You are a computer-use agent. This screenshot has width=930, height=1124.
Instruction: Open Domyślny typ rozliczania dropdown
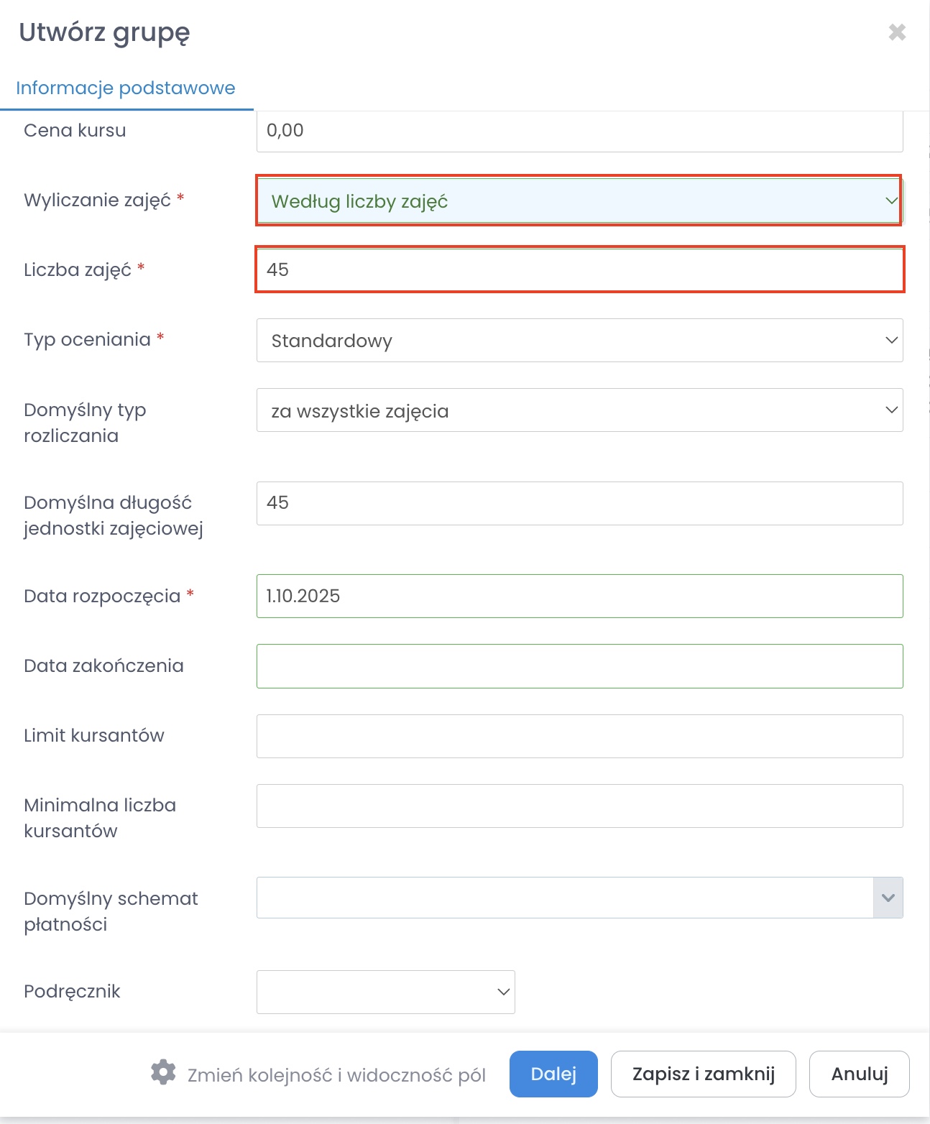tap(579, 410)
